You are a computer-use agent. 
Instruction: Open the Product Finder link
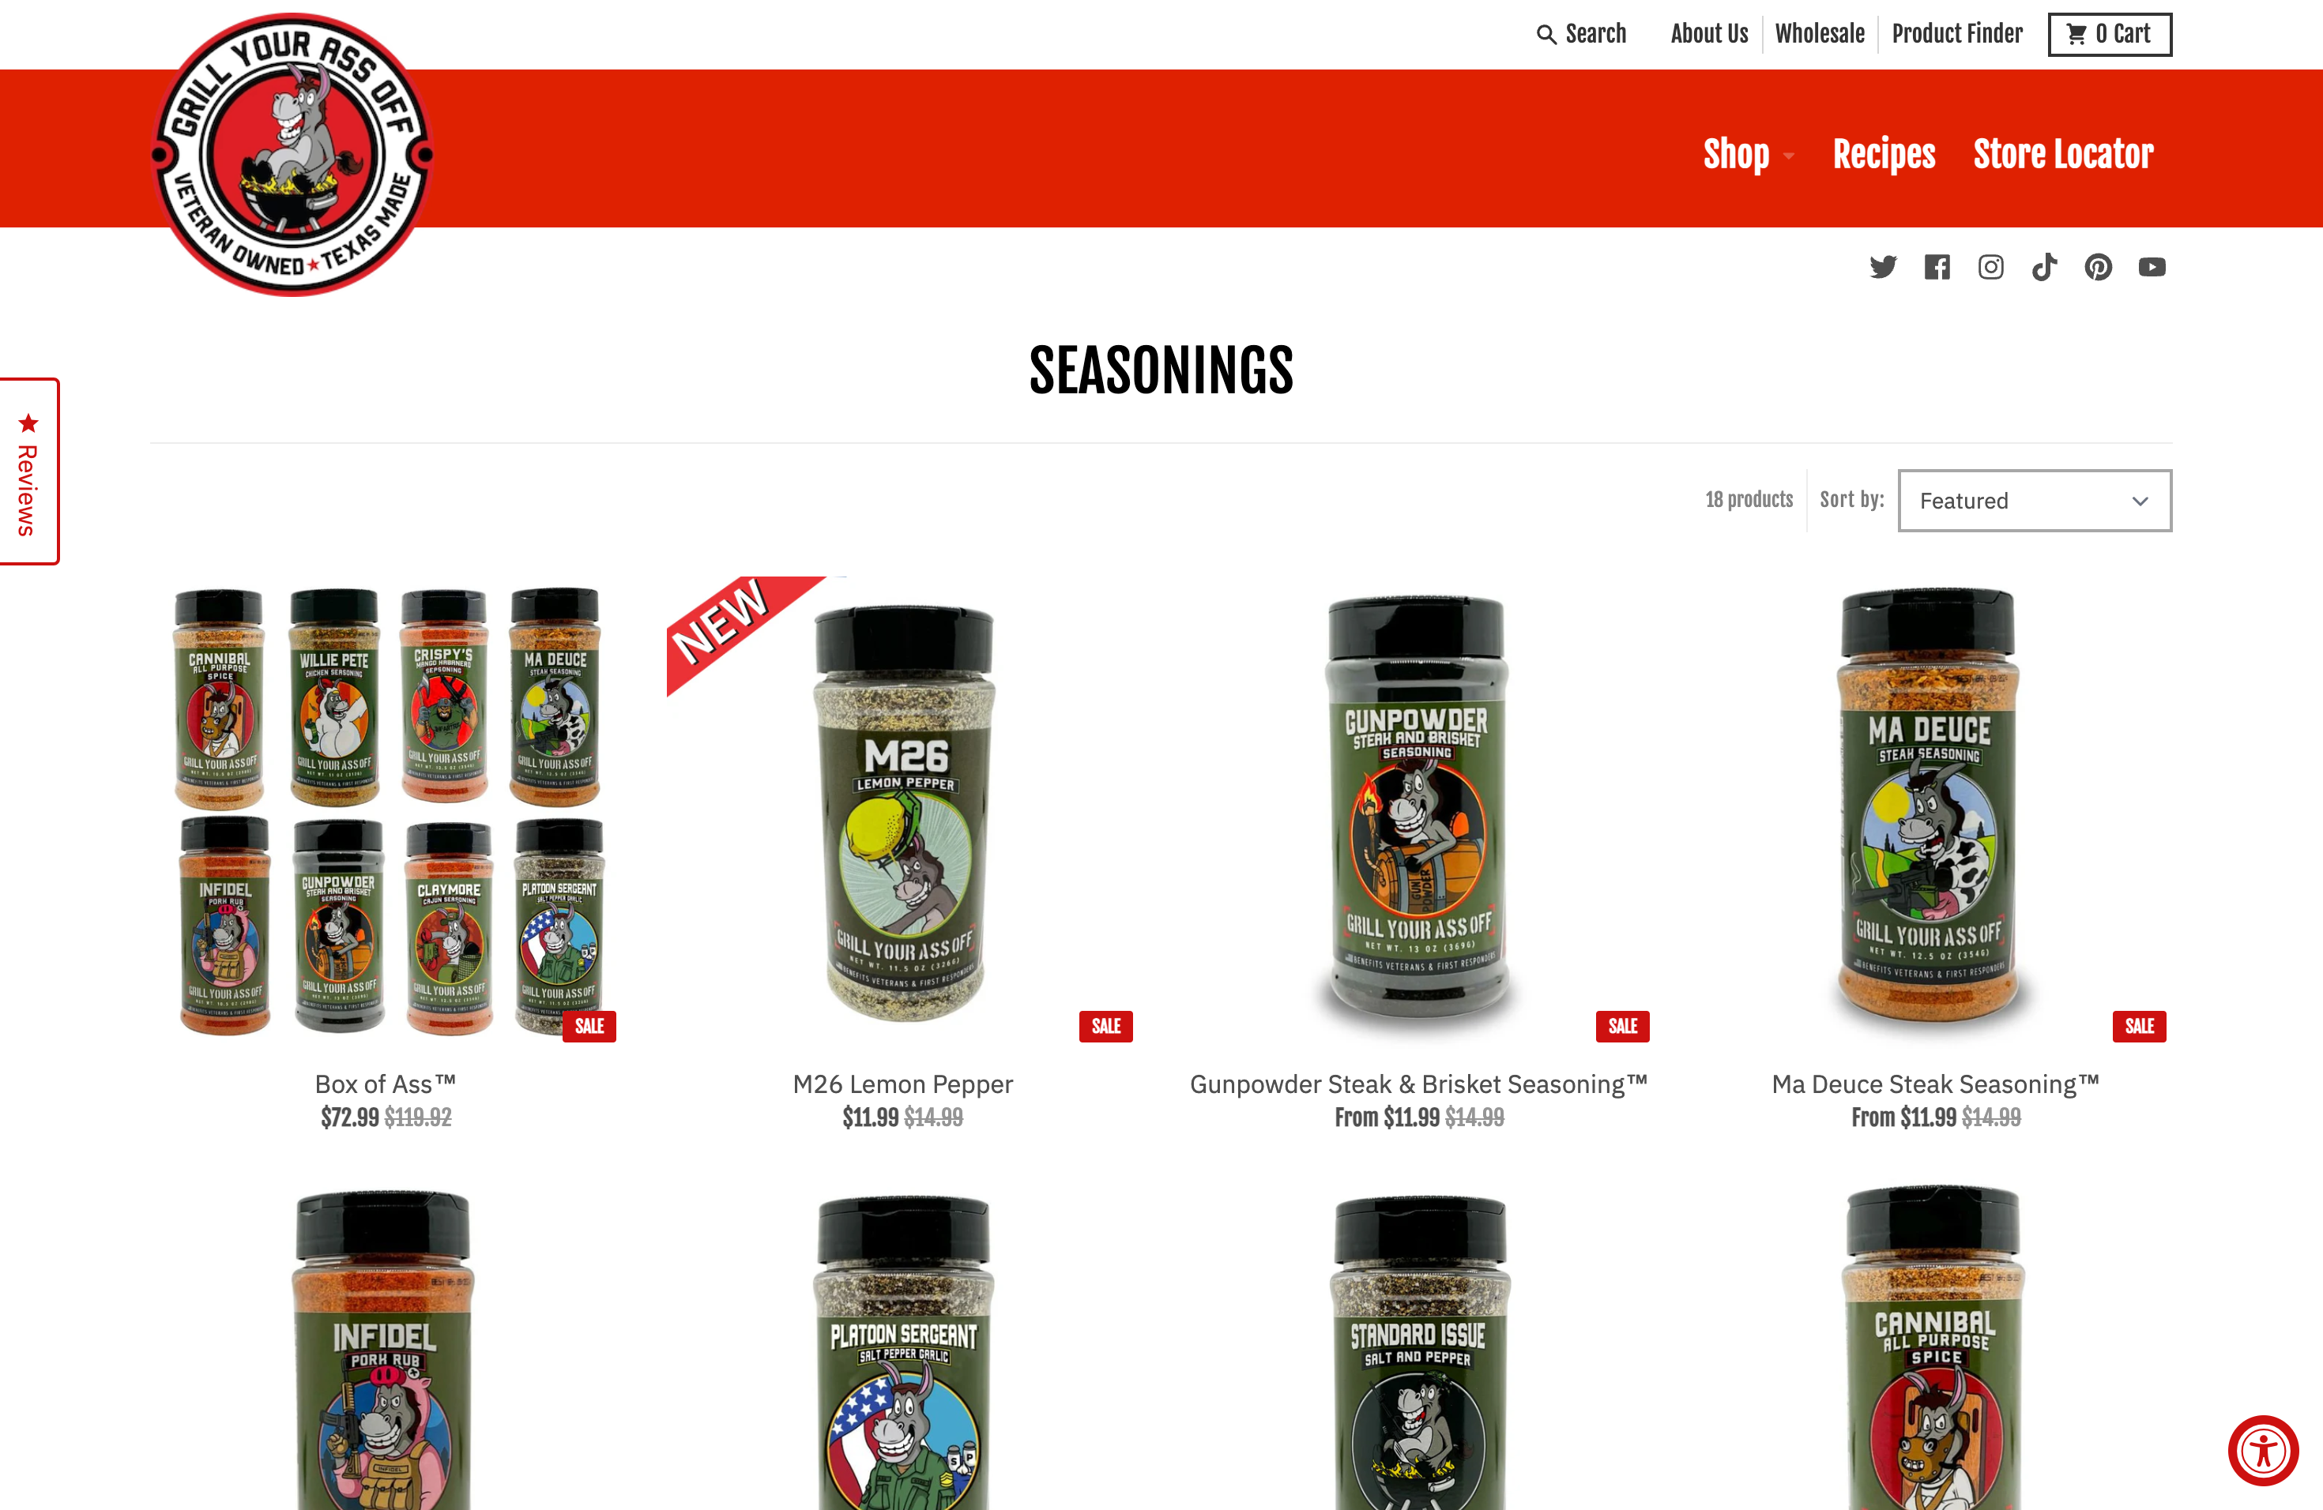[x=1957, y=34]
